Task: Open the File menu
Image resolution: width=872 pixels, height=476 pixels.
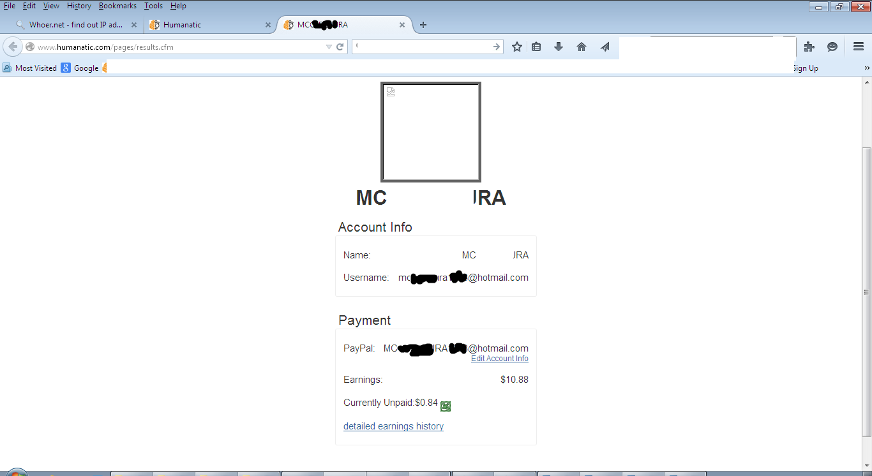Action: [x=10, y=6]
